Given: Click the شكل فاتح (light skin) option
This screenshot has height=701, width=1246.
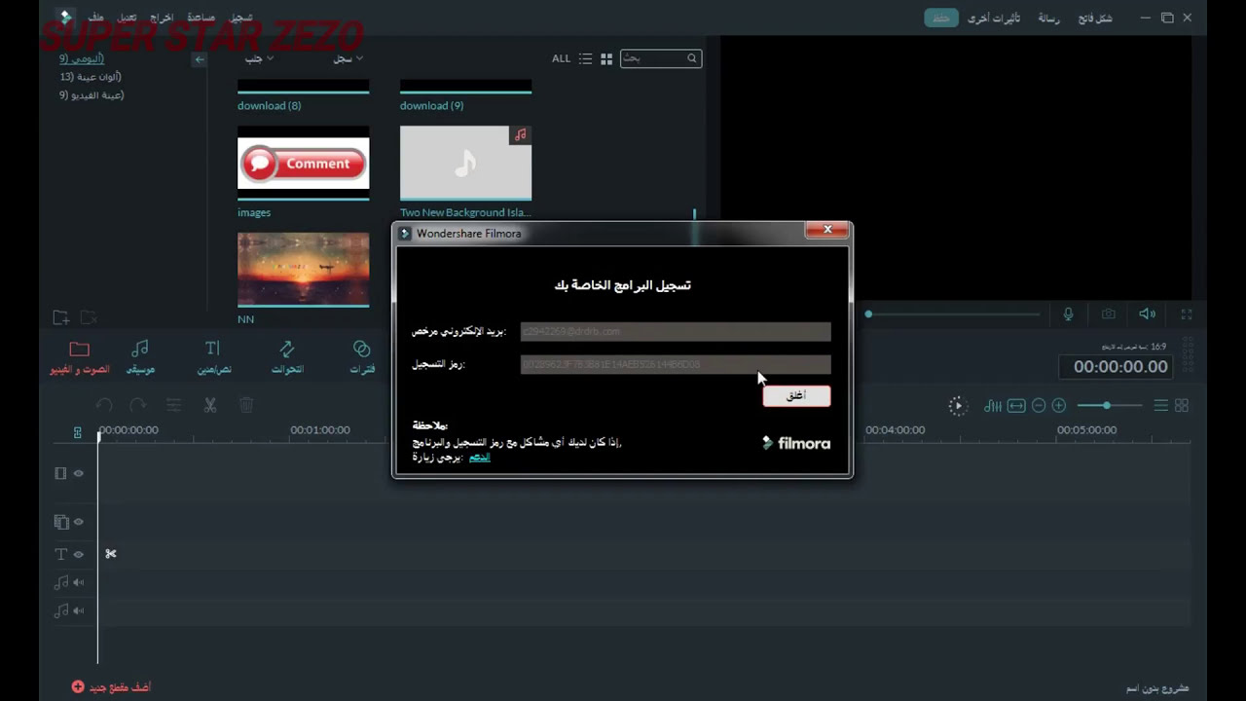Looking at the screenshot, I should (1095, 18).
